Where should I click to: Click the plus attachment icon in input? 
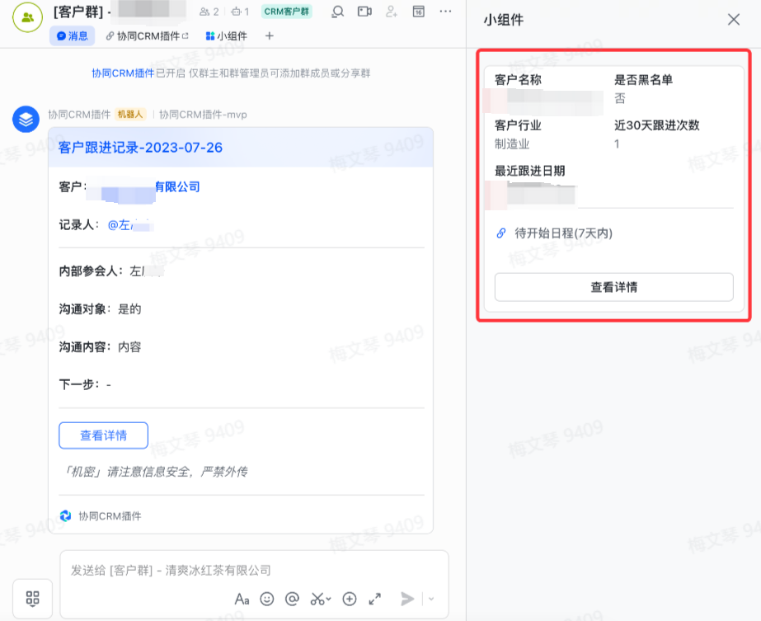pos(350,599)
